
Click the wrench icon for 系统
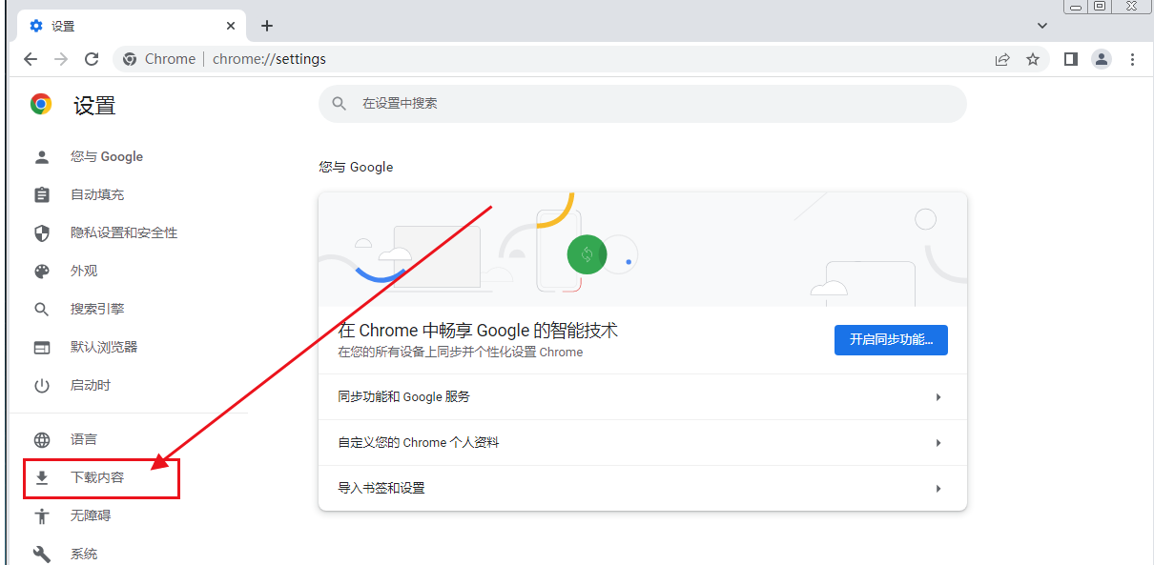pos(41,554)
